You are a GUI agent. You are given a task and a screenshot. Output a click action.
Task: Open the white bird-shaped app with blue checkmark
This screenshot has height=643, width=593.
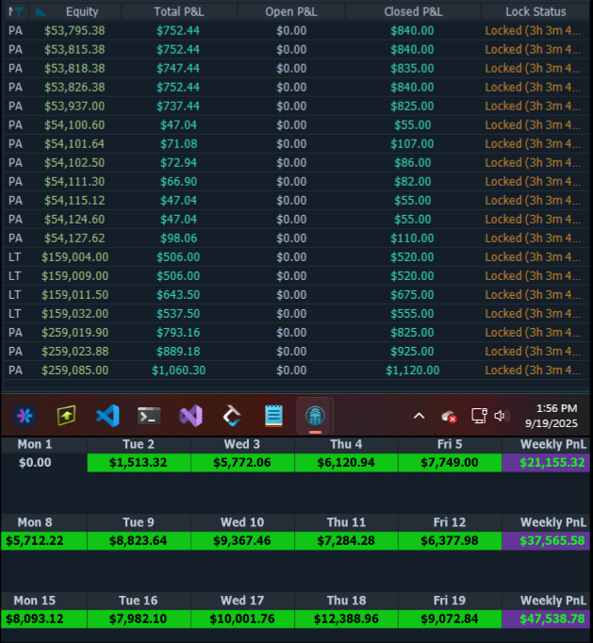click(232, 416)
